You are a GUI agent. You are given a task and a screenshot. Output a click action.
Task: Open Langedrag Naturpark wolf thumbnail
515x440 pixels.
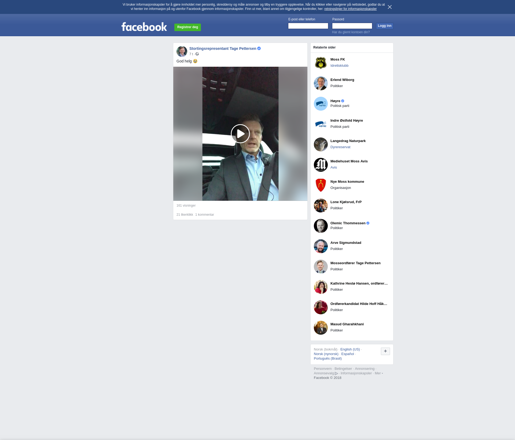pyautogui.click(x=321, y=144)
